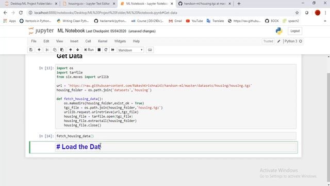Paste cells below icon in toolbar
The height and width of the screenshot is (186, 330).
coord(62,50)
